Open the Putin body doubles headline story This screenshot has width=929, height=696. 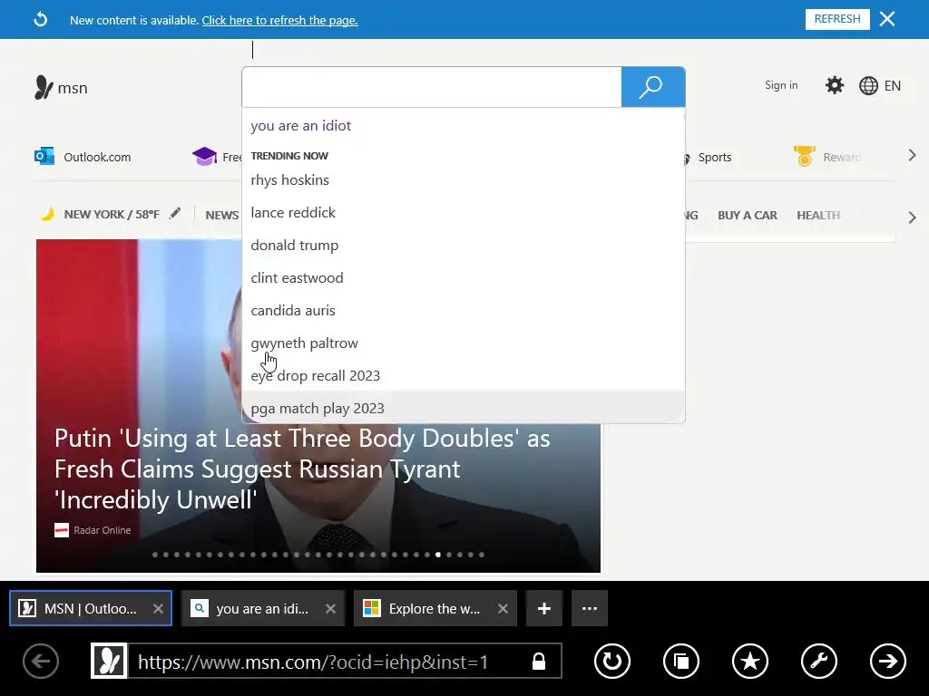pyautogui.click(x=302, y=469)
